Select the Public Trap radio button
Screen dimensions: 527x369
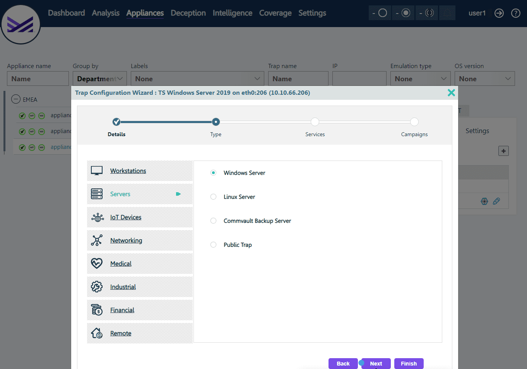tap(213, 245)
